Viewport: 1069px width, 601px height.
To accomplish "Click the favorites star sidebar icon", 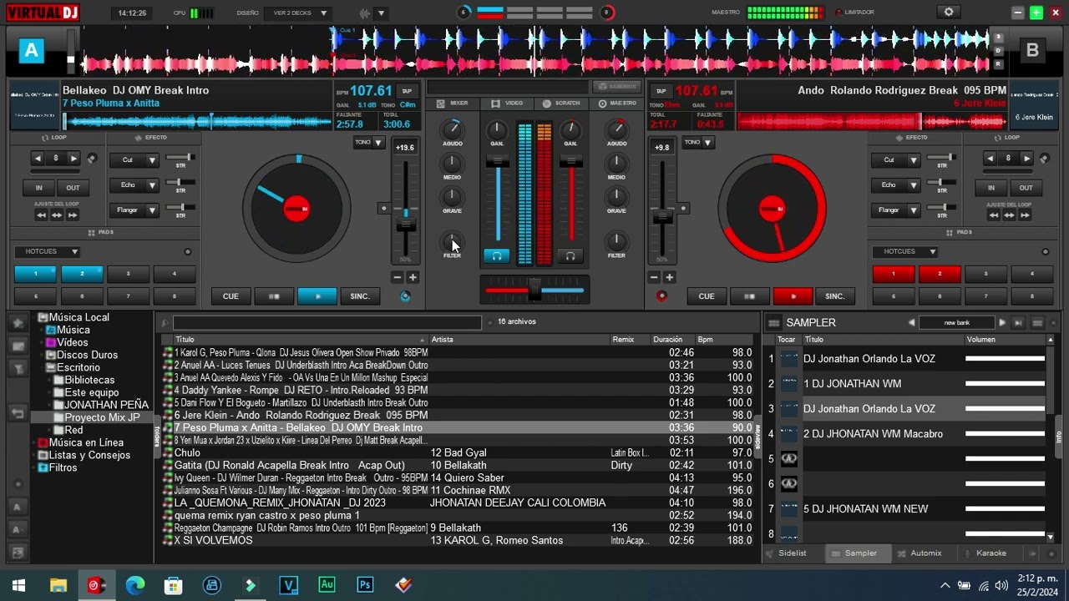I will 18,323.
